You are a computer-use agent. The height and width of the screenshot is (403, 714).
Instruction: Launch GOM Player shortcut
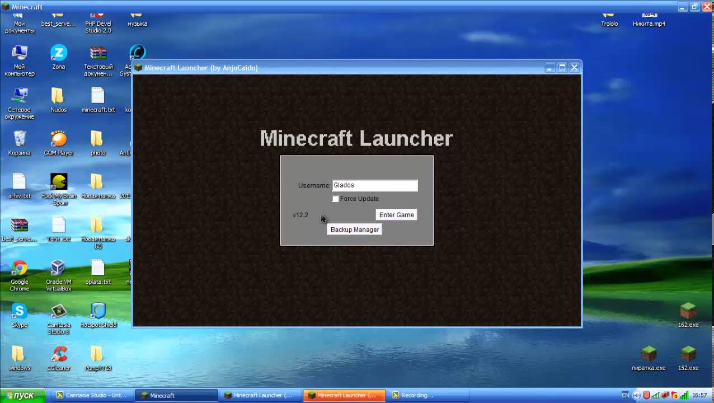pyautogui.click(x=59, y=143)
